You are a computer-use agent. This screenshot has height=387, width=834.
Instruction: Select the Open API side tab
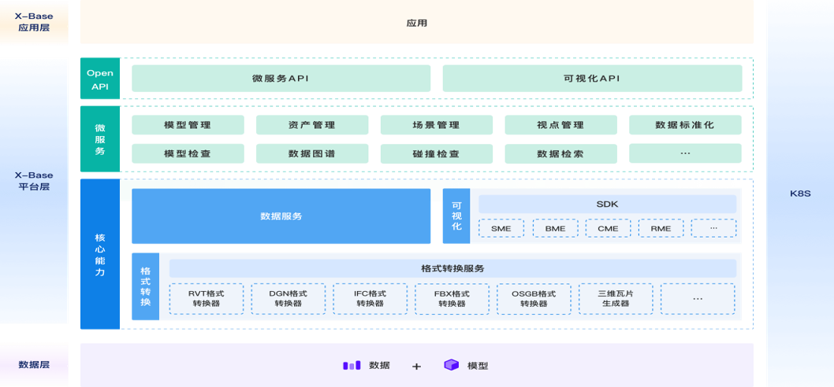pyautogui.click(x=100, y=79)
